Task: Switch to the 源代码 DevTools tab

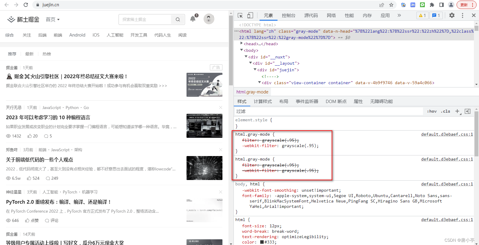Action: [311, 15]
